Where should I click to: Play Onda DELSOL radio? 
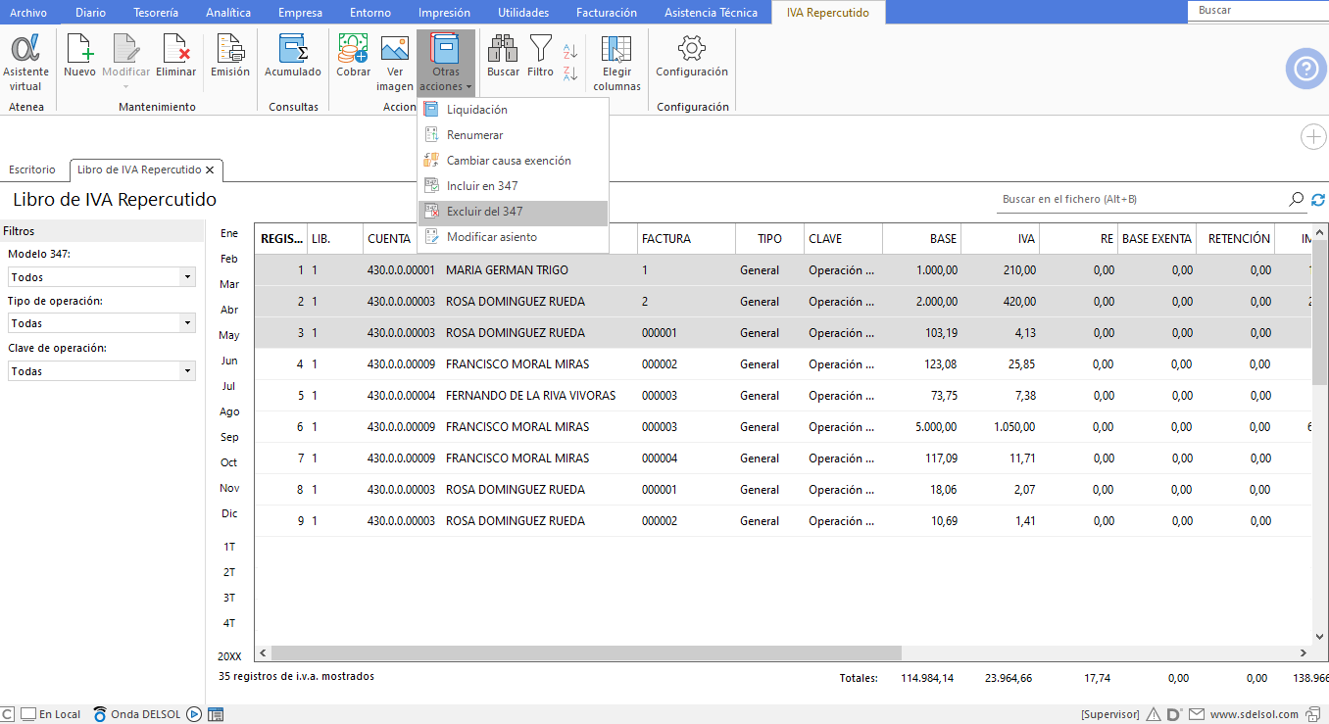pos(194,714)
